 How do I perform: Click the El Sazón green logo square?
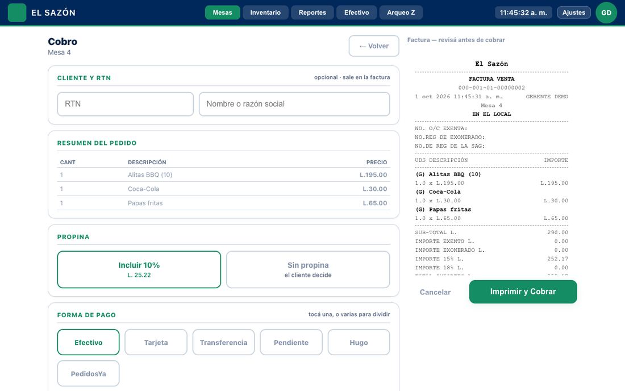click(16, 13)
